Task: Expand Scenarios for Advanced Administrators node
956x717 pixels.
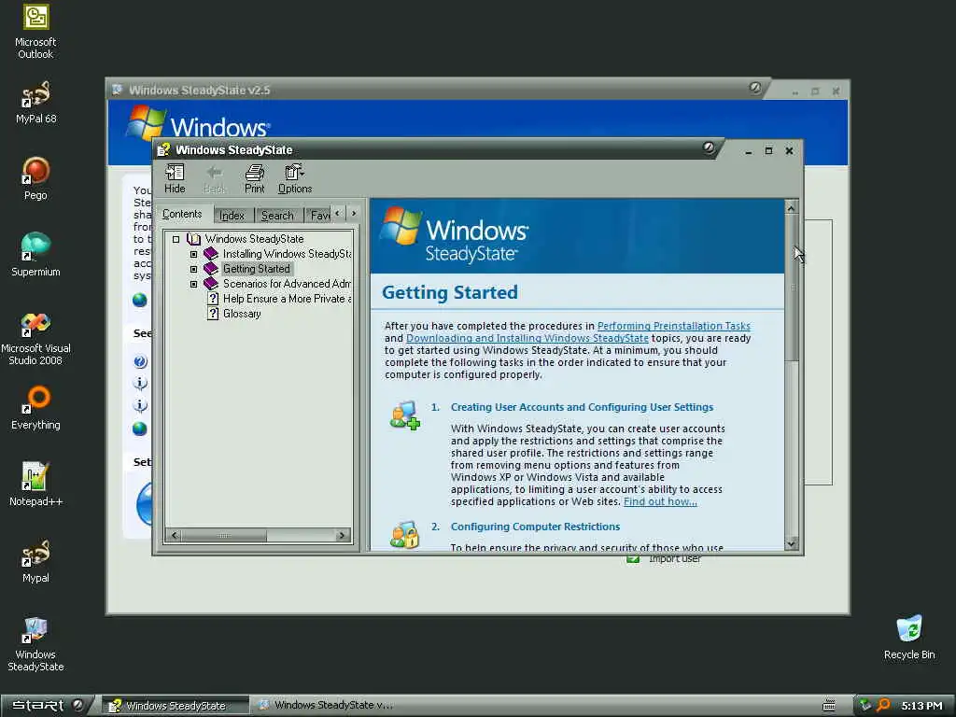Action: point(194,284)
